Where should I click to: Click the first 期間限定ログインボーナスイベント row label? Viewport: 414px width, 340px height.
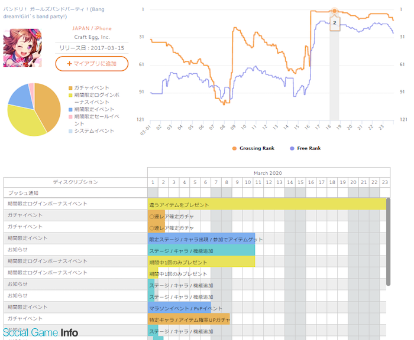47,204
